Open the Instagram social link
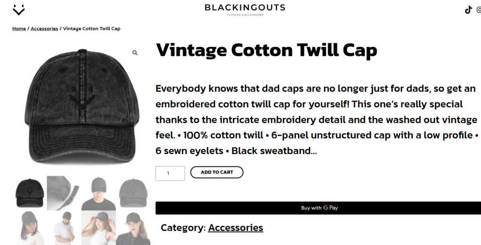481x245 pixels. click(479, 10)
